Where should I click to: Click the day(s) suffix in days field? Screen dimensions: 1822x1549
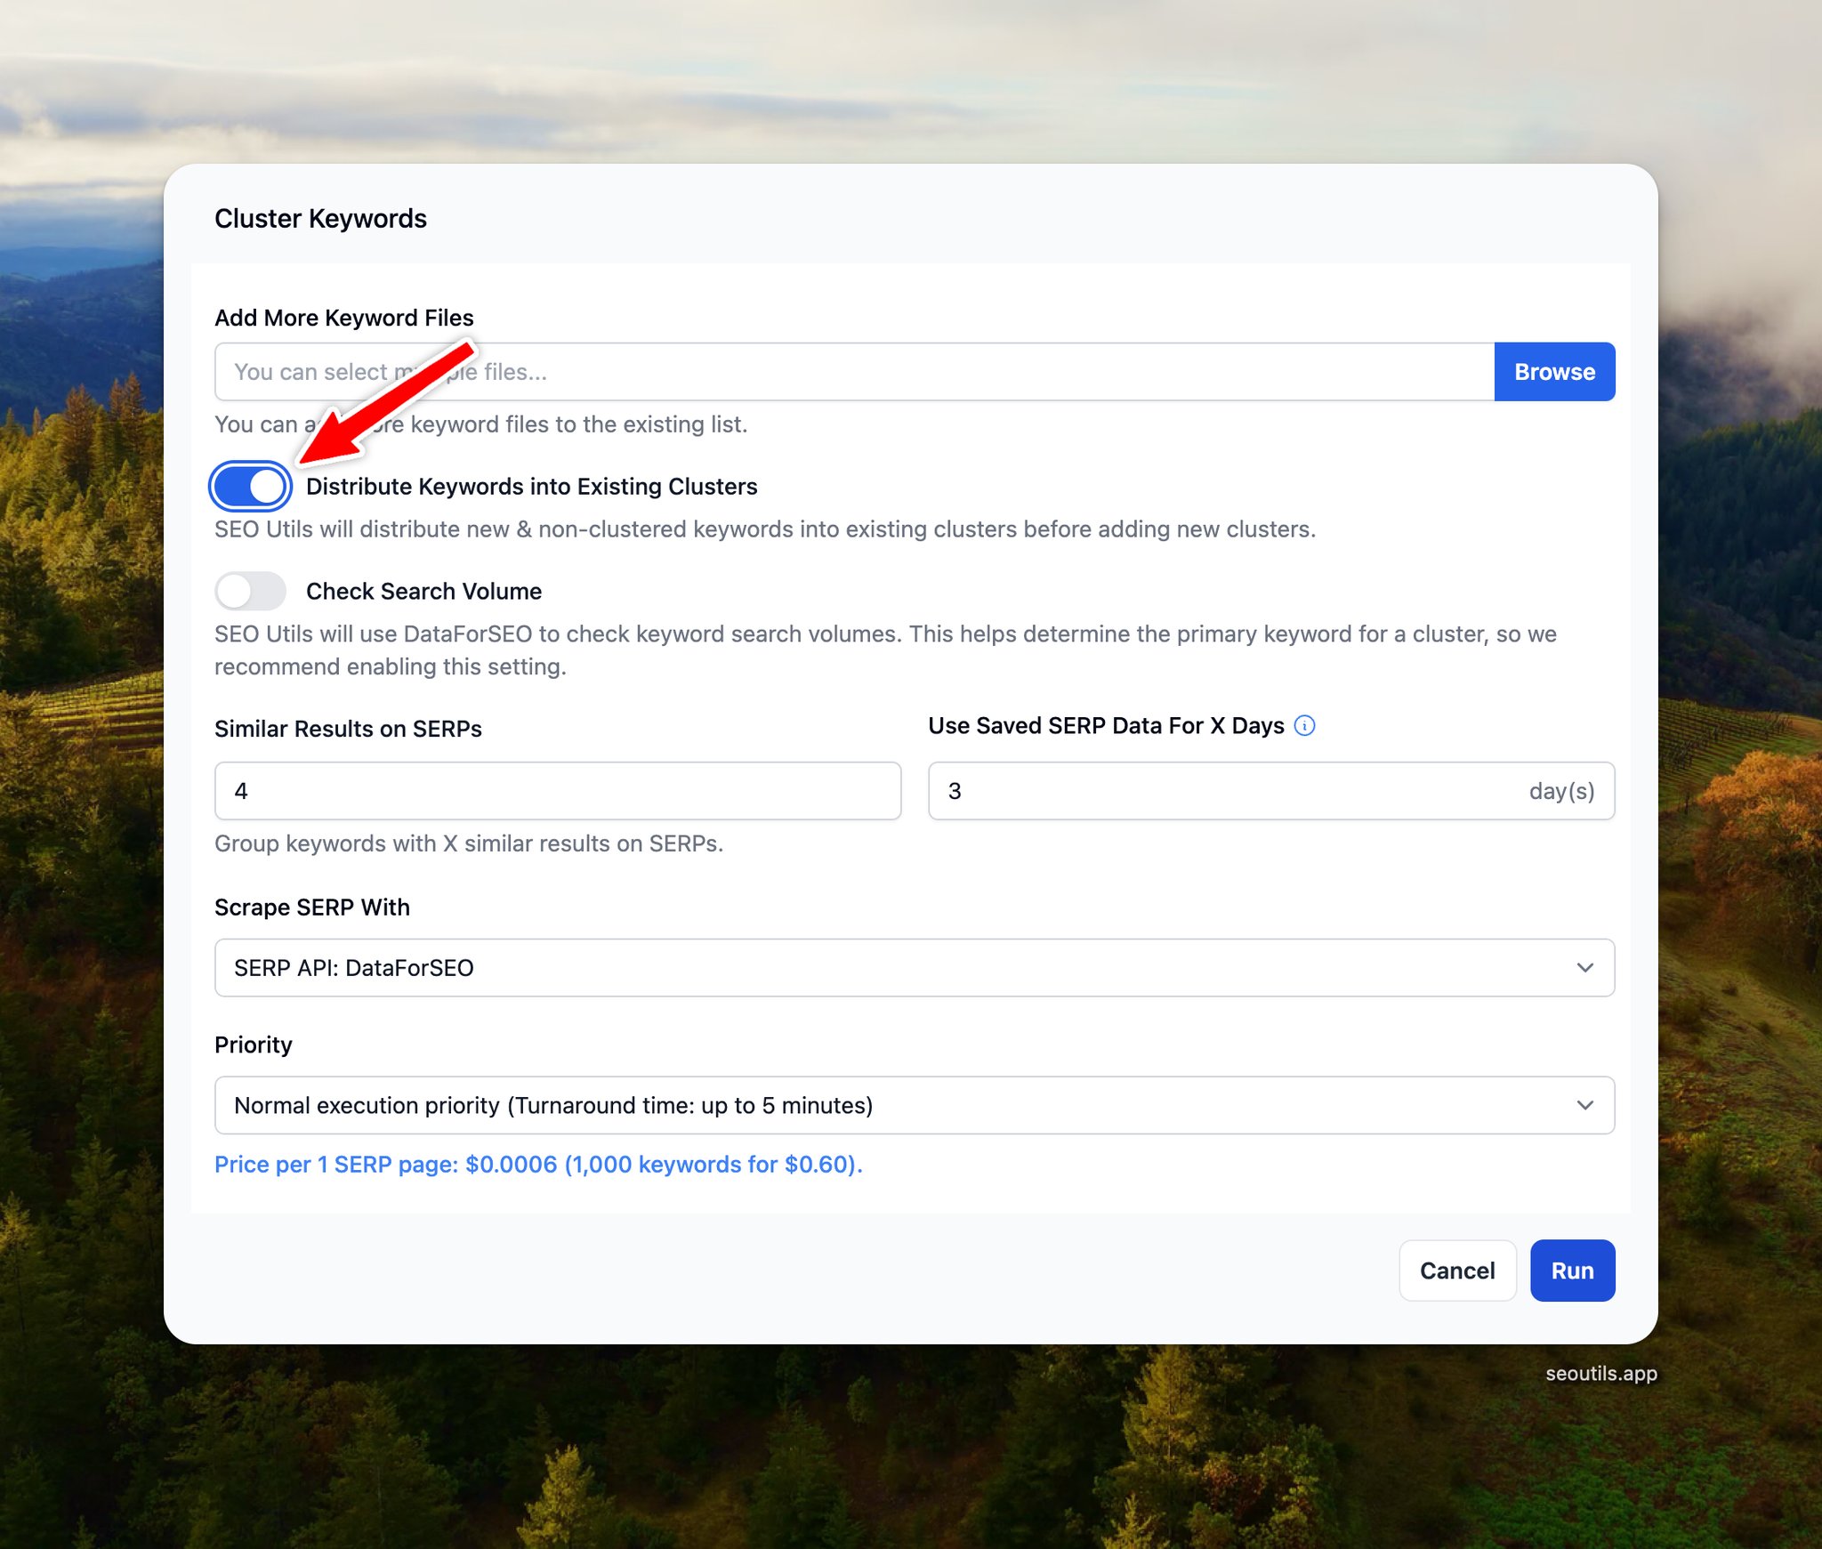(1560, 791)
